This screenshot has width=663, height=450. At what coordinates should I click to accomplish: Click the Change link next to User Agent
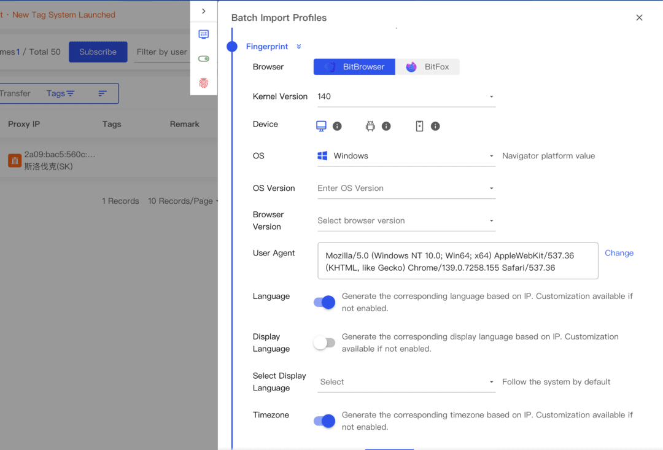(x=619, y=253)
